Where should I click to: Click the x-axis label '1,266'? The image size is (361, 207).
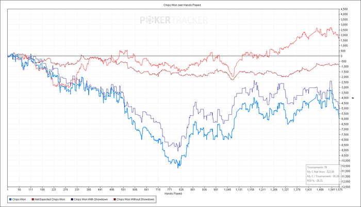point(274,189)
